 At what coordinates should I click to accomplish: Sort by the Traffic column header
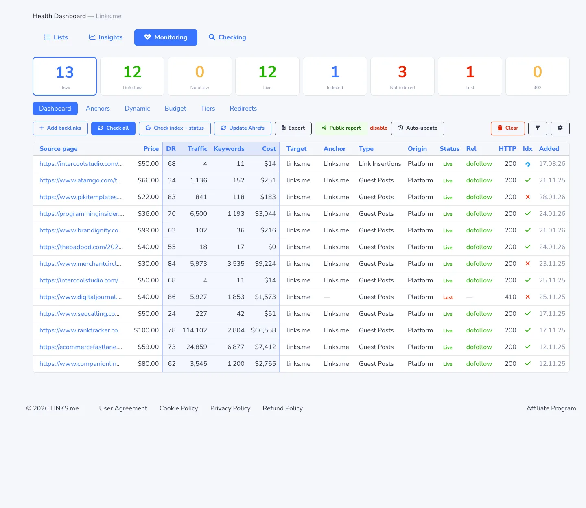pyautogui.click(x=197, y=149)
